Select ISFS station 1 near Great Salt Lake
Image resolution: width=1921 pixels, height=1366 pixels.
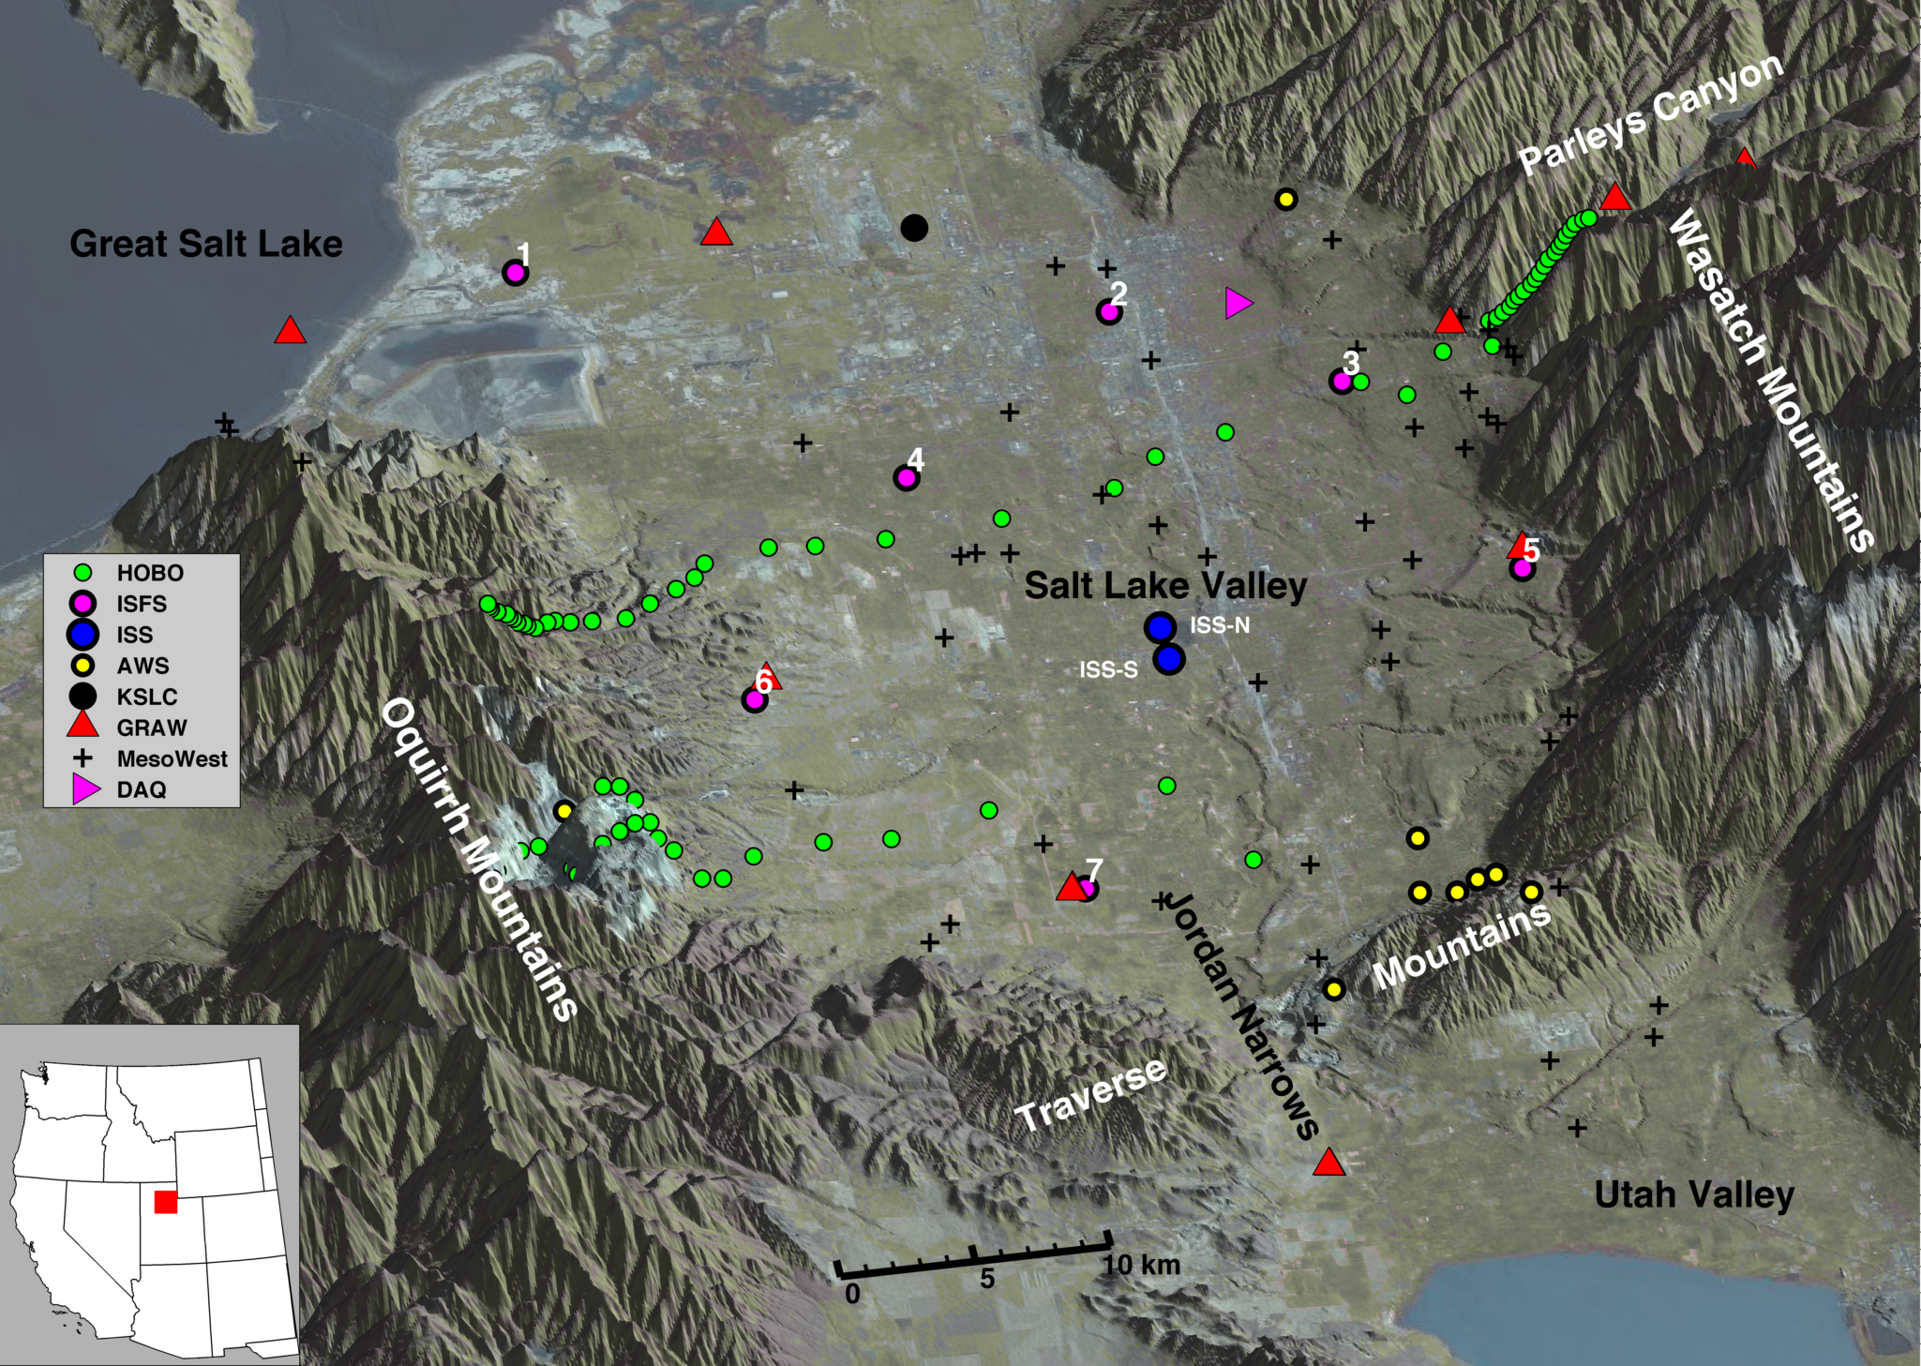(x=515, y=273)
